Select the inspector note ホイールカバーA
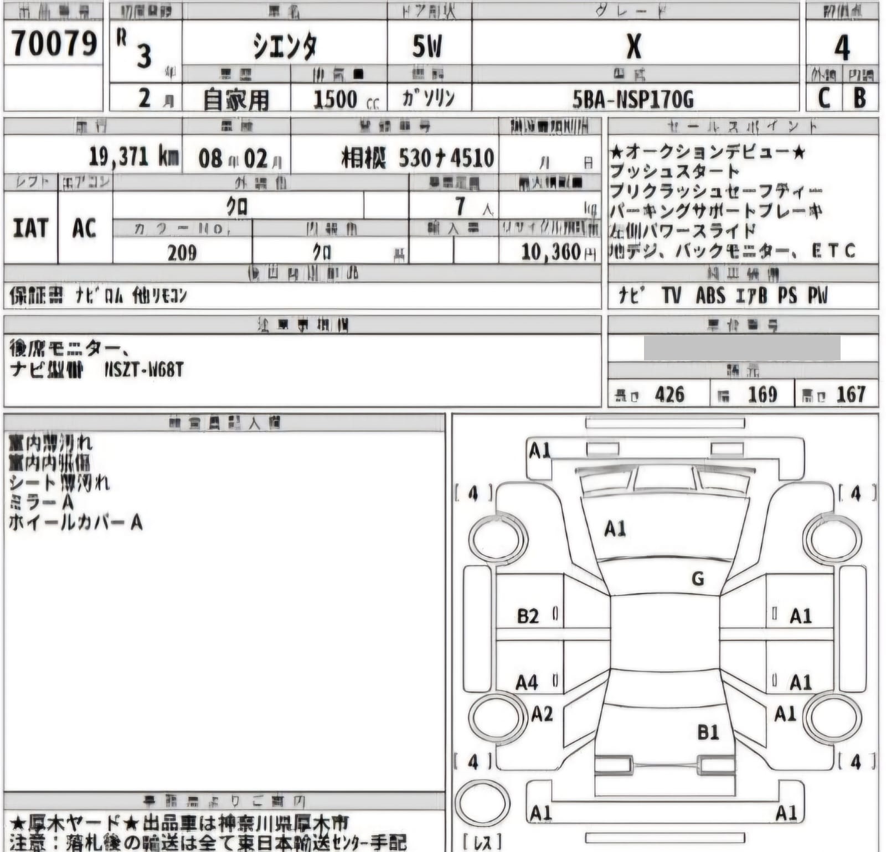 pyautogui.click(x=76, y=522)
